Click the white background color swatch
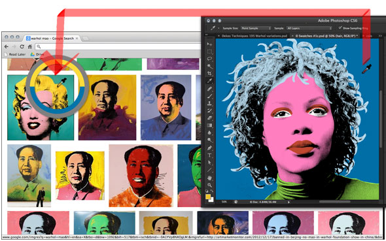This screenshot has height=241, width=386. tap(212, 201)
